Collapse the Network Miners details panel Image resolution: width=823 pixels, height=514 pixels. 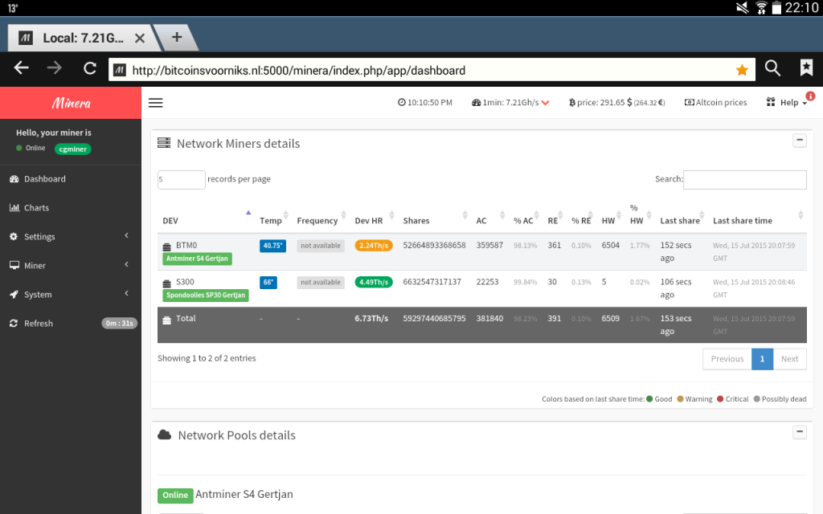coord(799,141)
